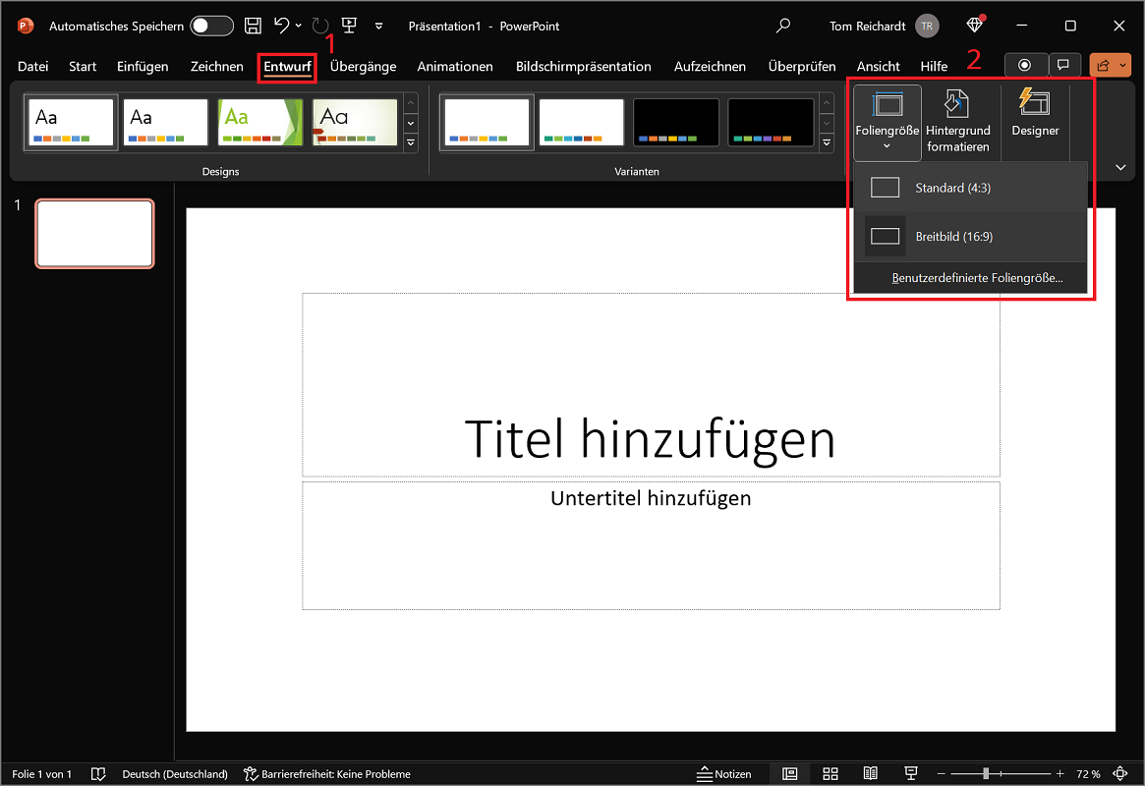The height and width of the screenshot is (786, 1145).
Task: Open the Animationen tab
Action: click(x=455, y=67)
